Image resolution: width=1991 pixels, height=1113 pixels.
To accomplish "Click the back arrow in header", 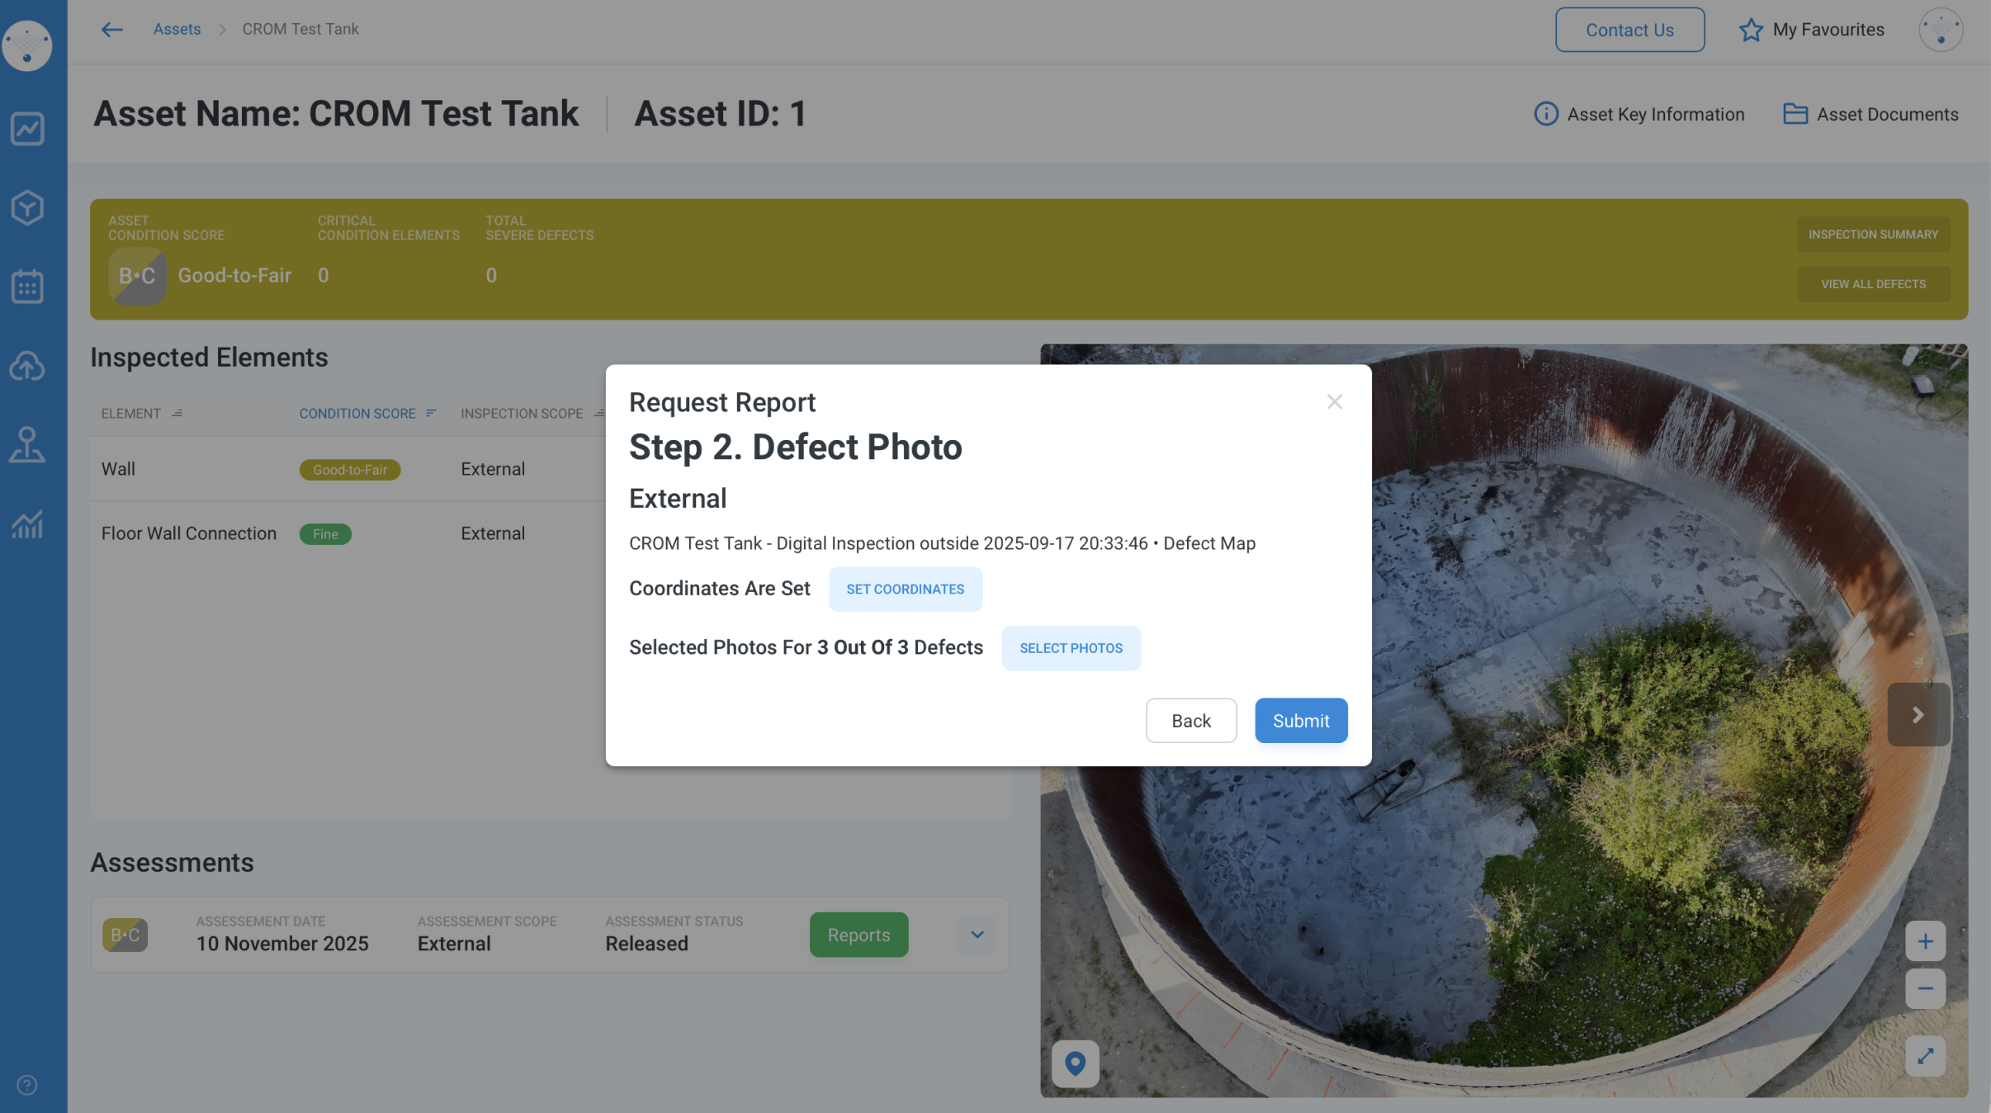I will 112,30.
